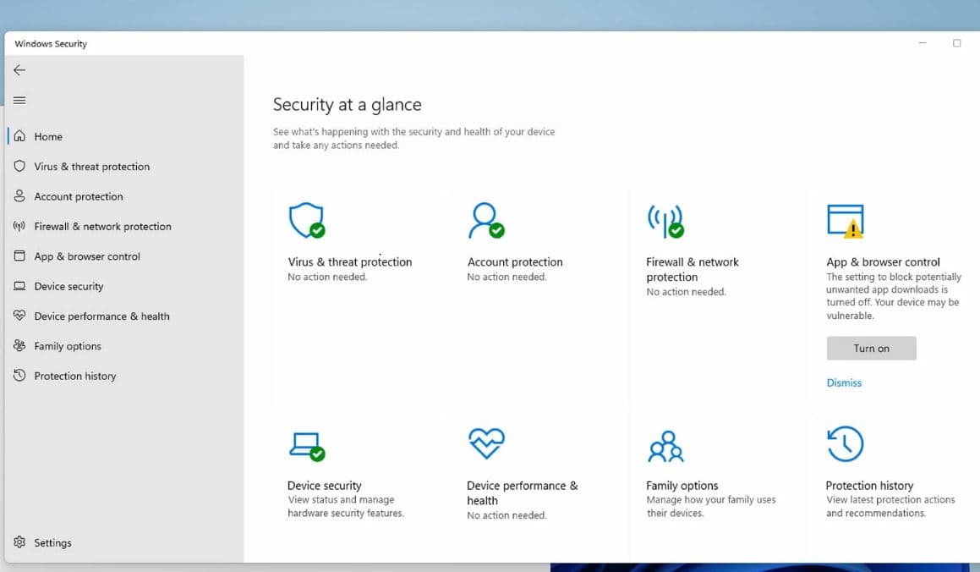Select Device performance & health sidebar item
980x572 pixels.
101,316
